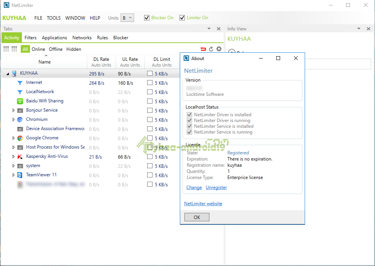Click the compact grid view icon
The image size is (375, 266).
coord(14,49)
